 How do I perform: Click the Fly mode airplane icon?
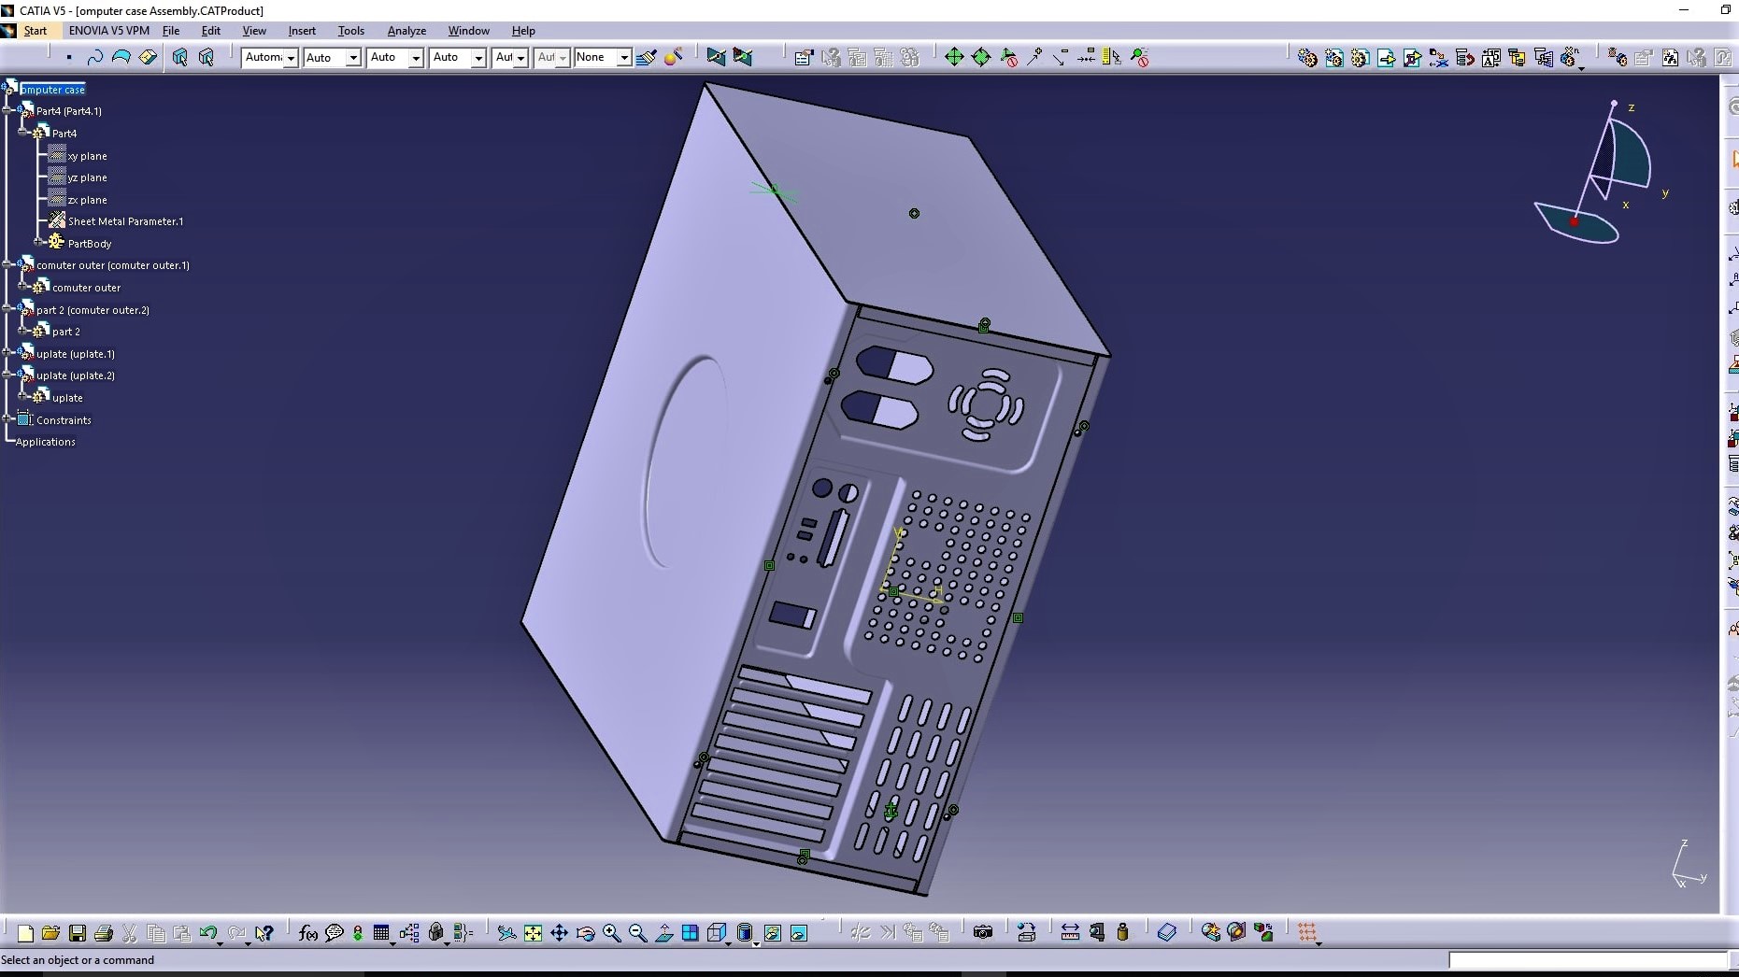(506, 932)
